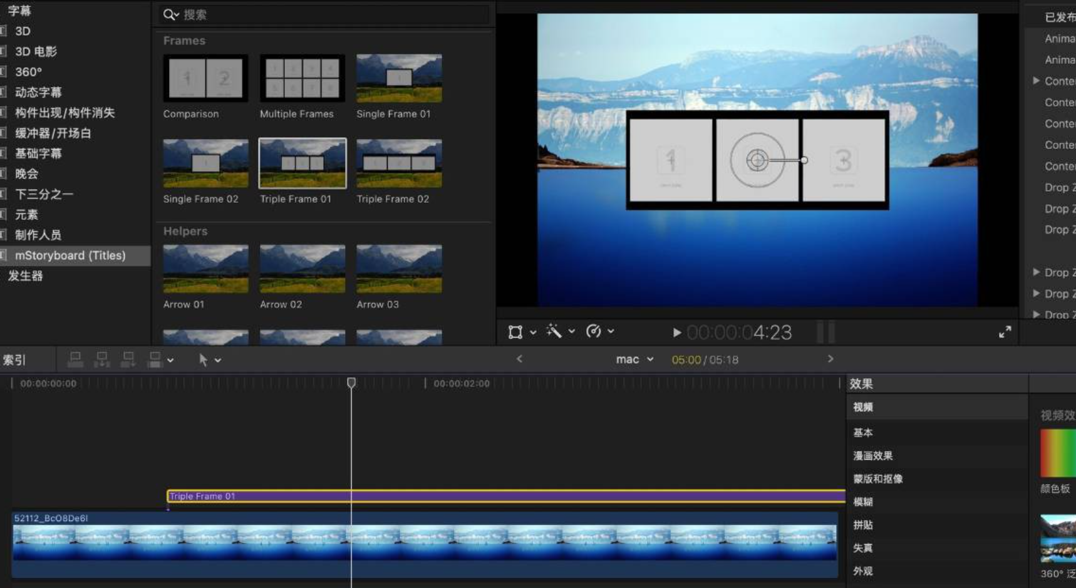Screen dimensions: 1076x588
Task: Expand the first Conte disclosure triangle
Action: [1036, 81]
